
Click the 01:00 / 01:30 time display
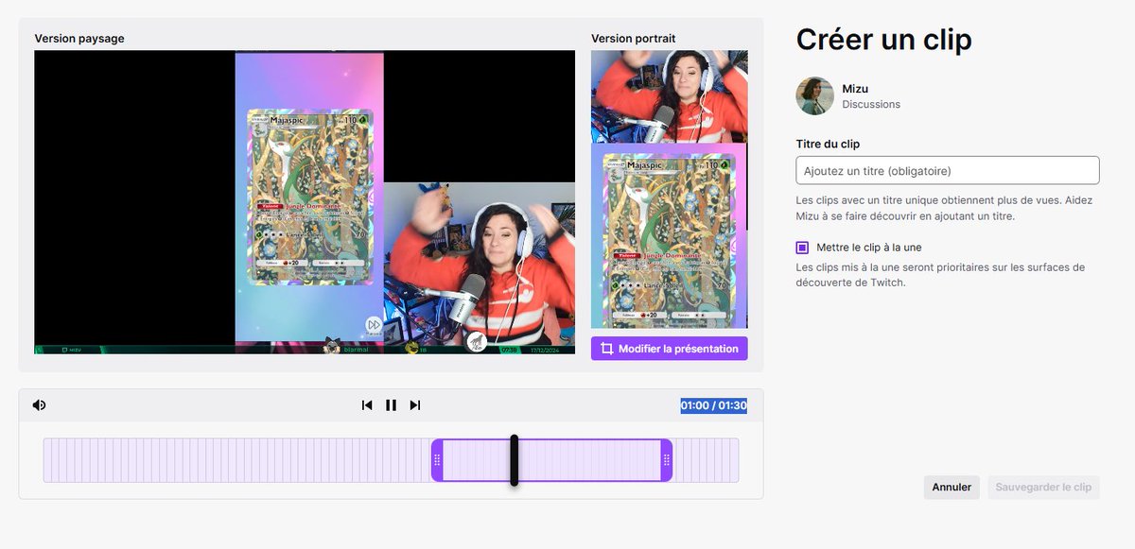click(x=714, y=405)
